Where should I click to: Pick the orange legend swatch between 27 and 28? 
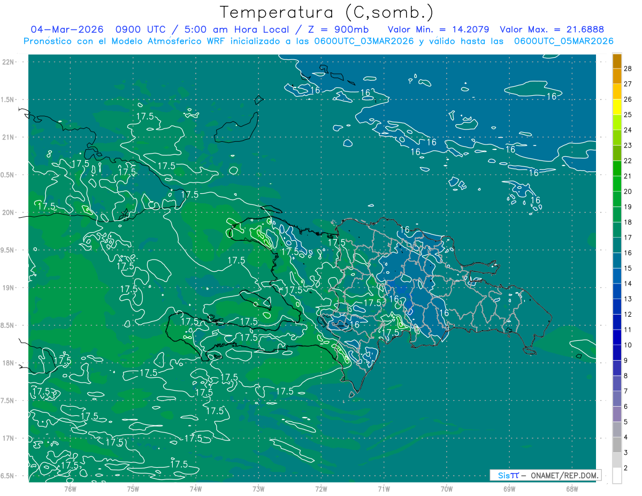(x=617, y=77)
